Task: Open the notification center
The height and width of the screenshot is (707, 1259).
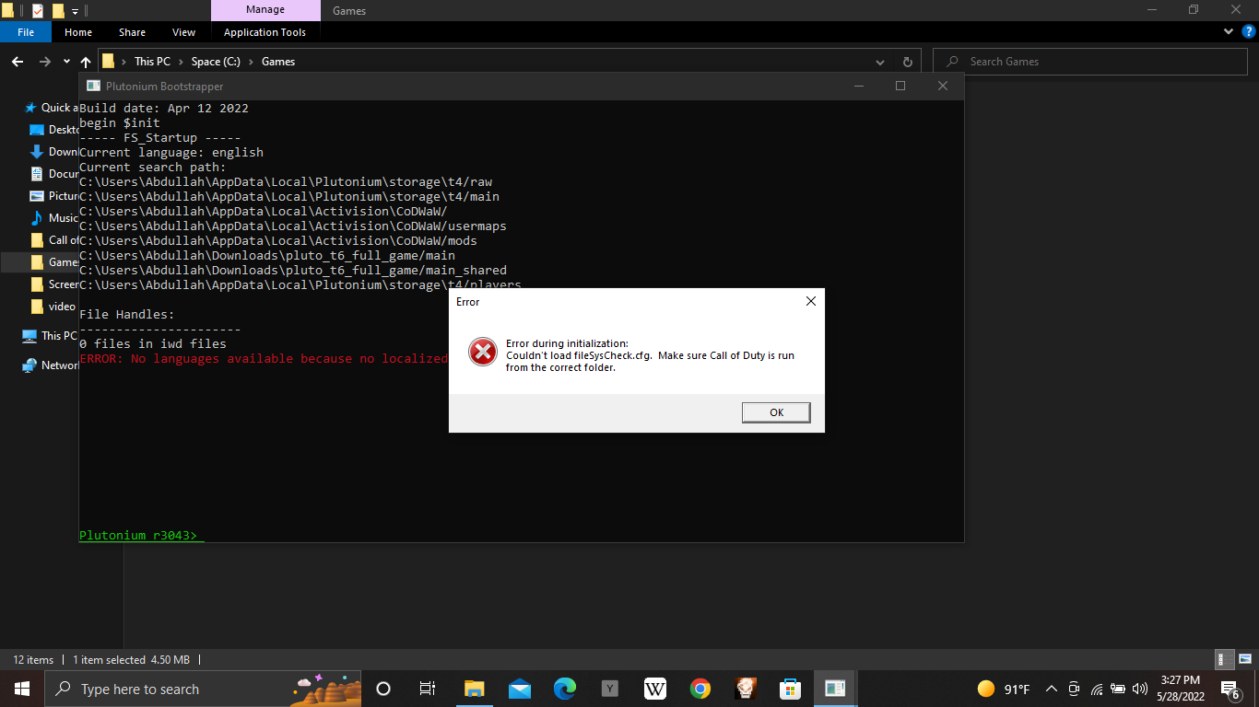Action: 1230,689
